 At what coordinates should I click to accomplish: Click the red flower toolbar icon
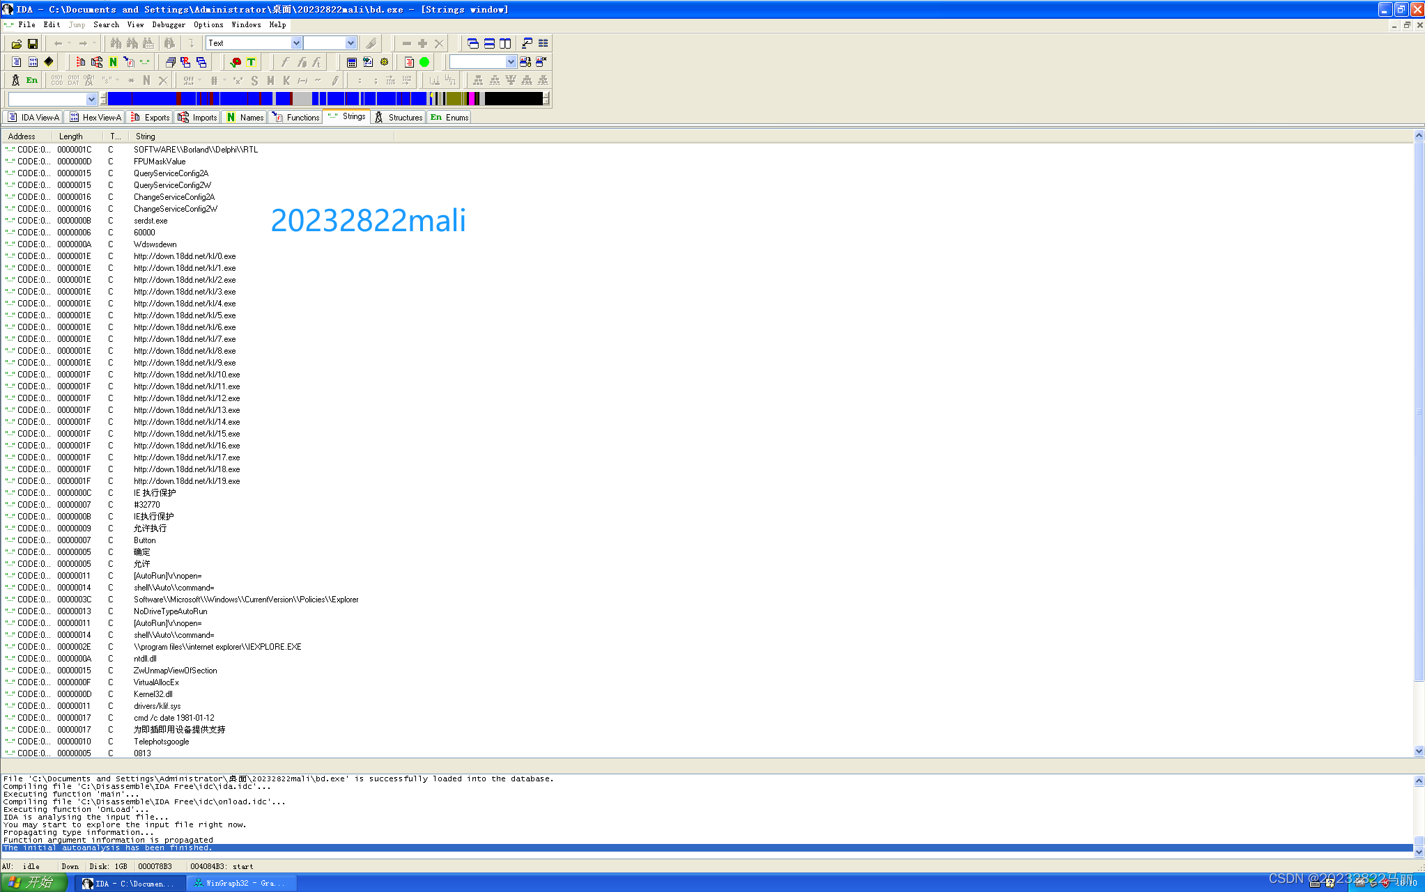(x=236, y=62)
